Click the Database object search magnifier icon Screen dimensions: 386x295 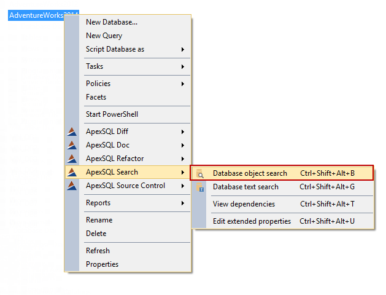click(200, 173)
